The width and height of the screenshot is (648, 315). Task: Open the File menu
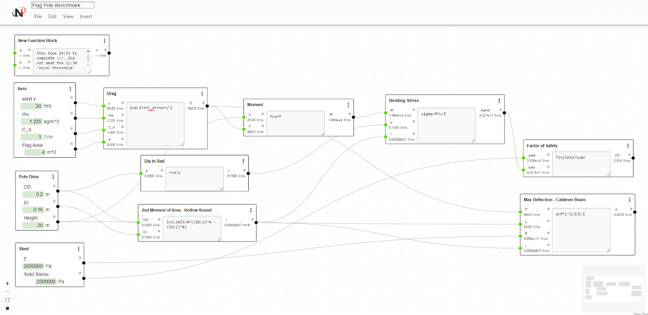[x=38, y=17]
